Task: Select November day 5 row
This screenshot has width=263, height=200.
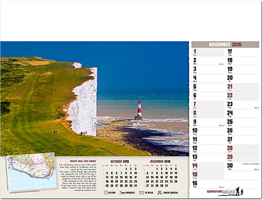Action: tap(208, 87)
